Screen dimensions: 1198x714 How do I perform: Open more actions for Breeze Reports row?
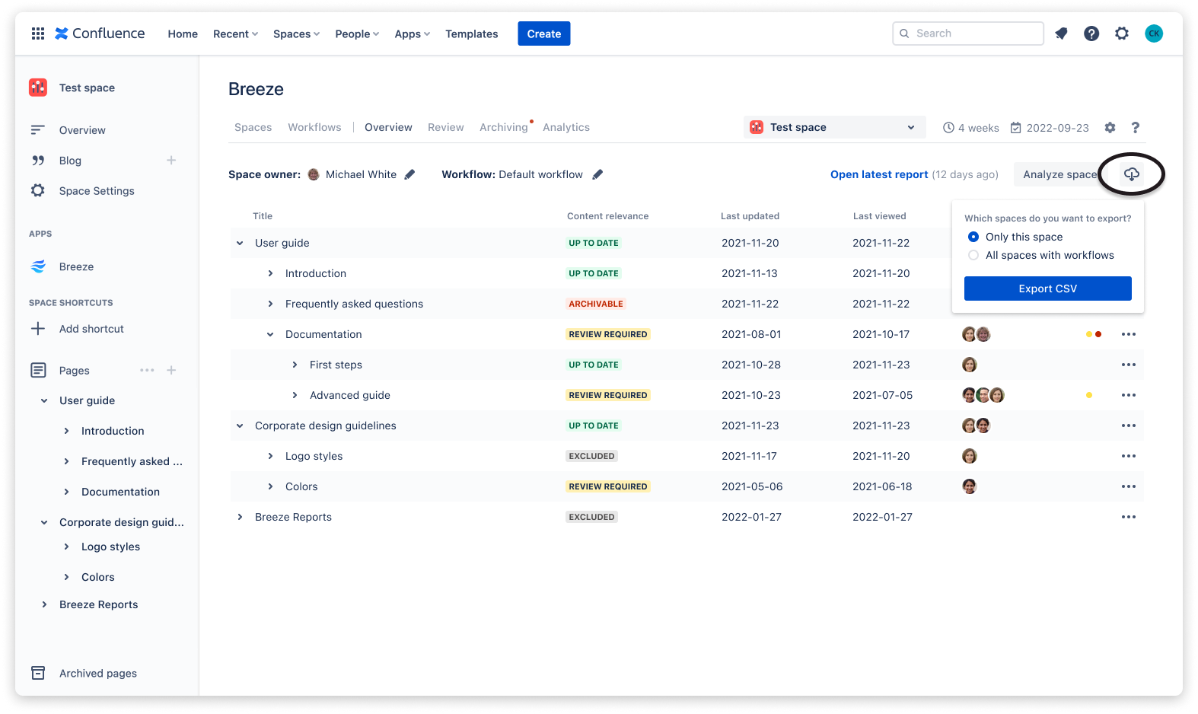(x=1129, y=517)
